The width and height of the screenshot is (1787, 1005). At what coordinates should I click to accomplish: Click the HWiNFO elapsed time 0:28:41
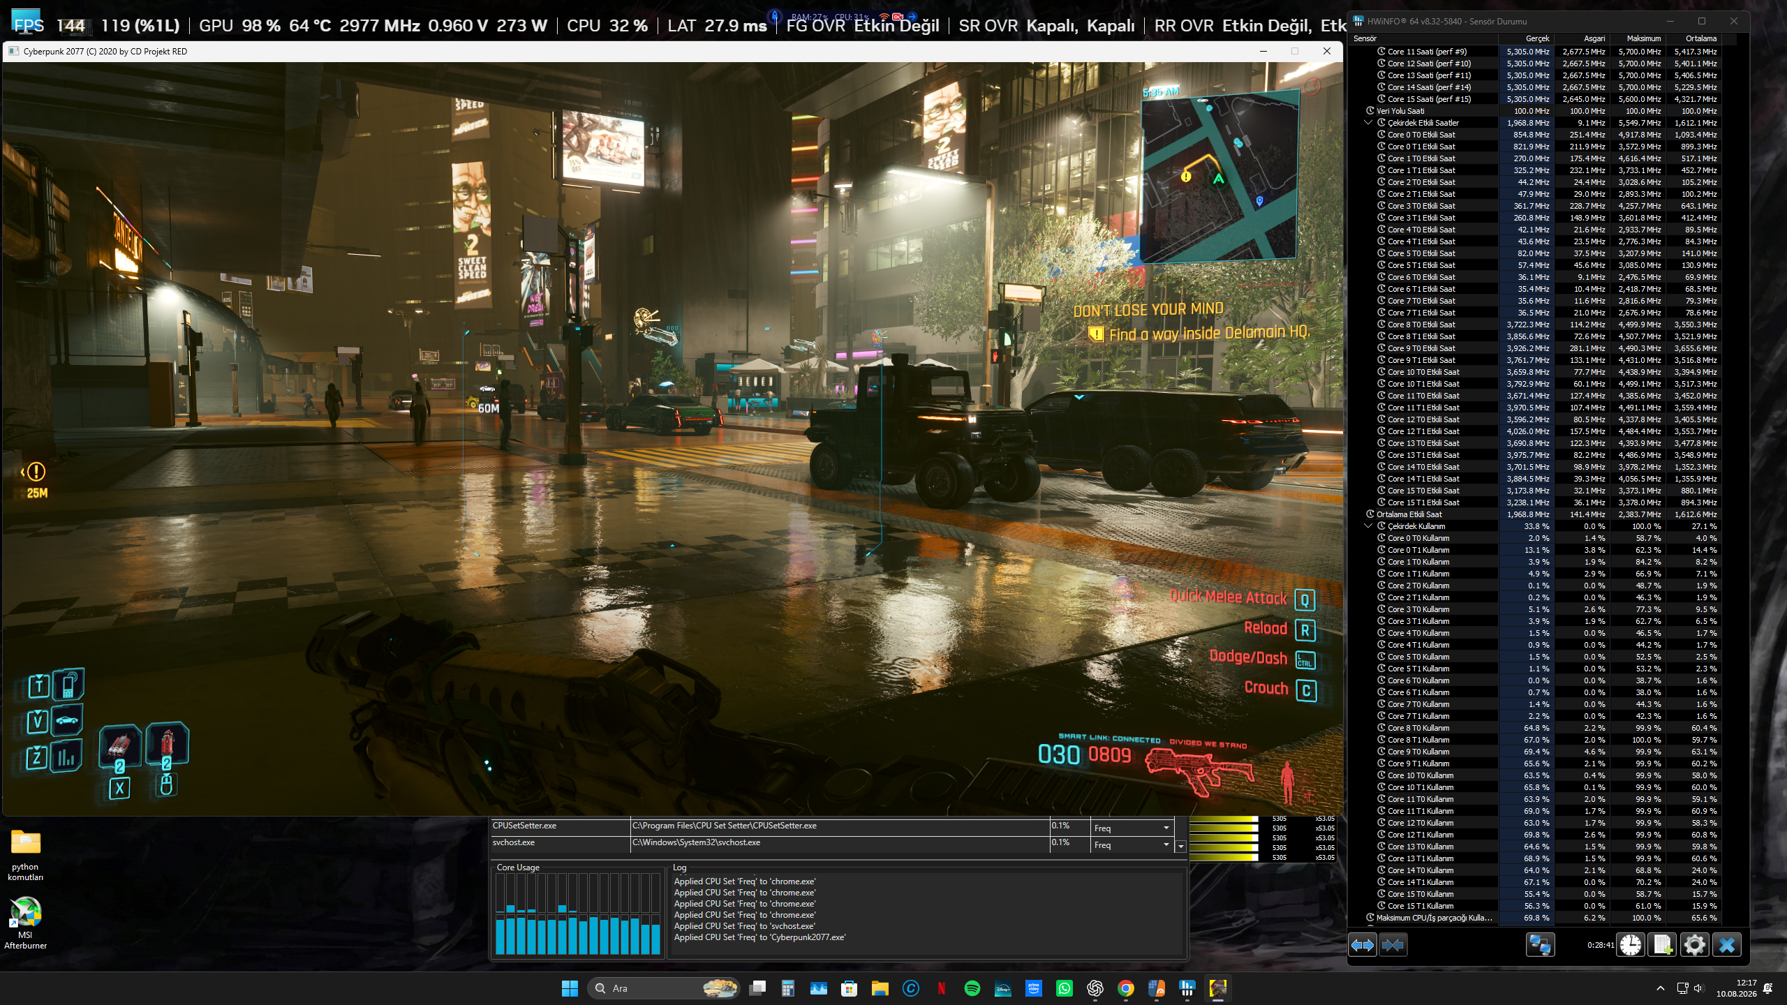coord(1600,945)
